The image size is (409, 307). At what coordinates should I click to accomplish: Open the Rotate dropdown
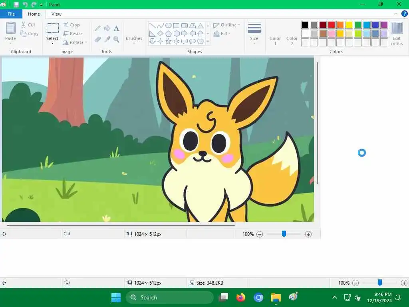point(75,42)
